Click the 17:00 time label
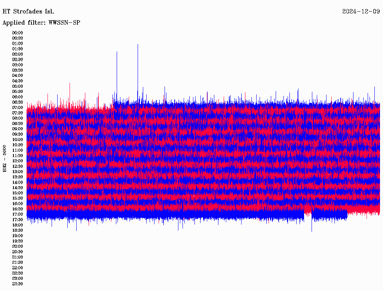383x291 pixels. pos(18,214)
